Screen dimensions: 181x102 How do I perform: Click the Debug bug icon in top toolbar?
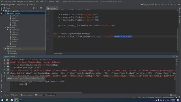click(162, 5)
